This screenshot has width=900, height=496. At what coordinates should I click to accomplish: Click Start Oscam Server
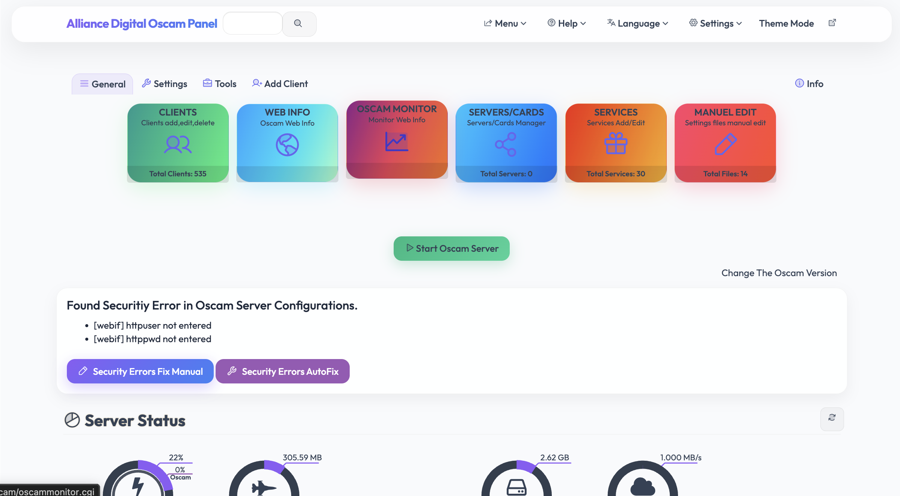point(451,248)
